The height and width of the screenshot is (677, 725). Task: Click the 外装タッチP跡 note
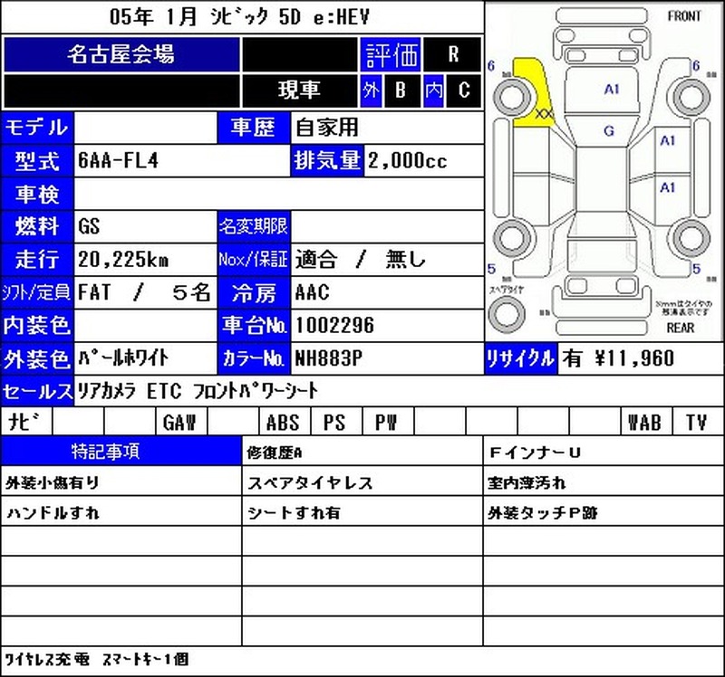point(542,513)
